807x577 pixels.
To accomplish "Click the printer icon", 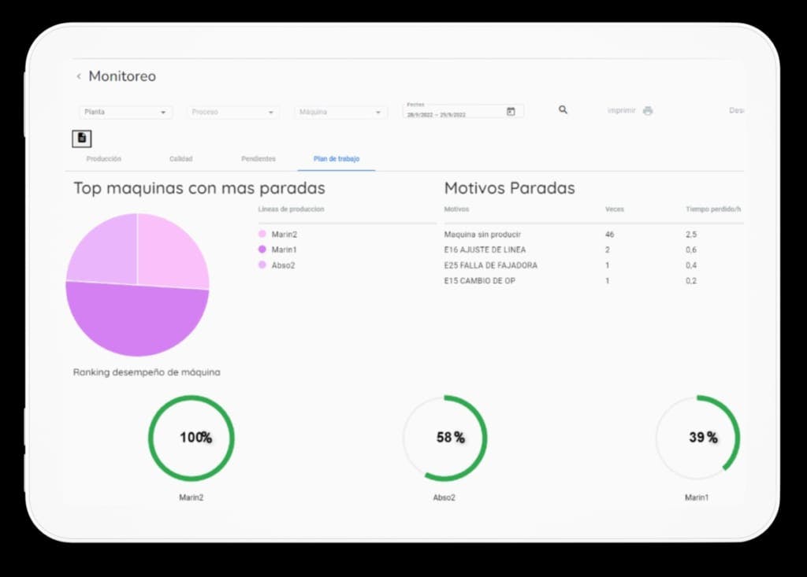I will click(648, 110).
